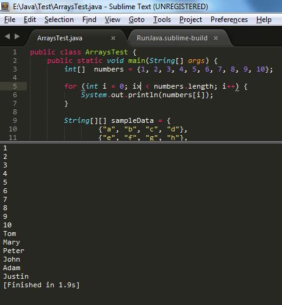The height and width of the screenshot is (305, 282).
Task: Click the 'numbers' variable on line 3
Action: (x=109, y=69)
